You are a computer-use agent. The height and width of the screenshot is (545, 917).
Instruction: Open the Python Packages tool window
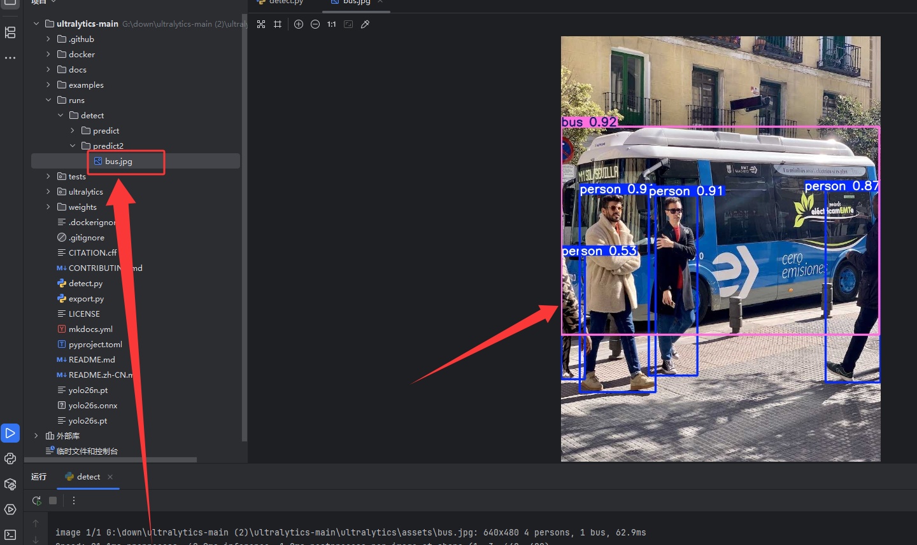click(10, 484)
